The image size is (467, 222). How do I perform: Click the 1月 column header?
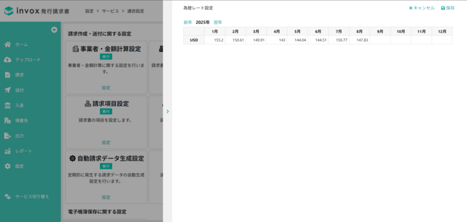click(x=215, y=32)
